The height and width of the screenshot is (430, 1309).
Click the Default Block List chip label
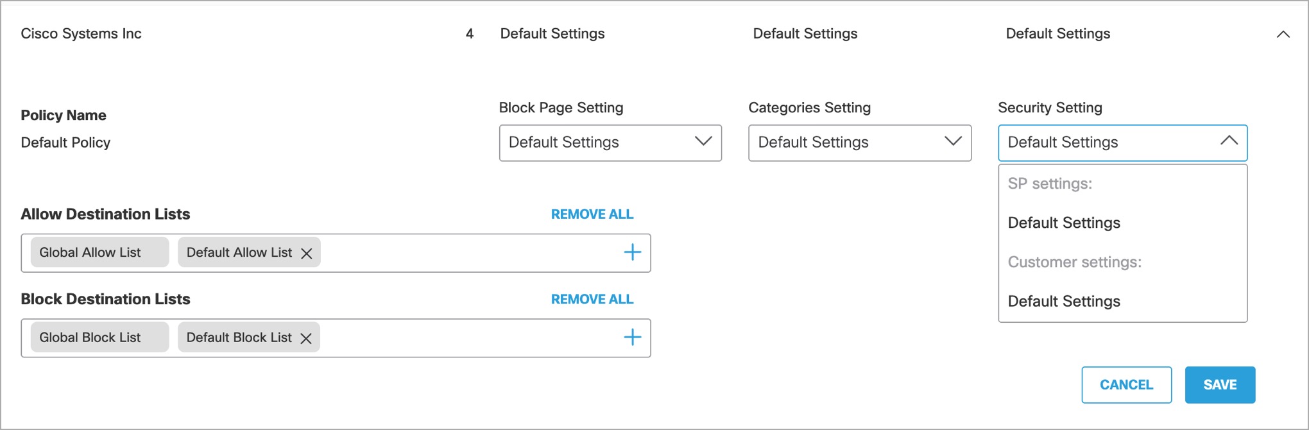[x=239, y=338]
